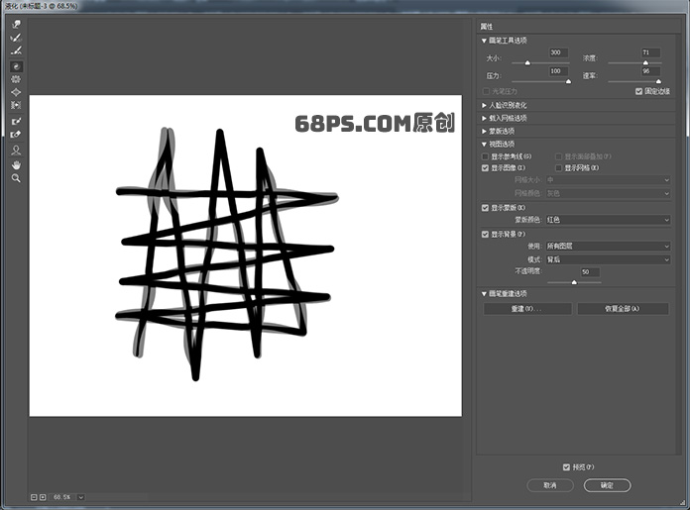Select the Thaw Mask tool
The width and height of the screenshot is (690, 510).
(x=16, y=135)
